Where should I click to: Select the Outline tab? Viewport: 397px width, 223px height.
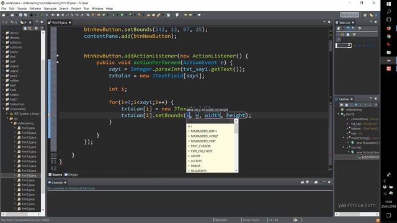coord(344,99)
